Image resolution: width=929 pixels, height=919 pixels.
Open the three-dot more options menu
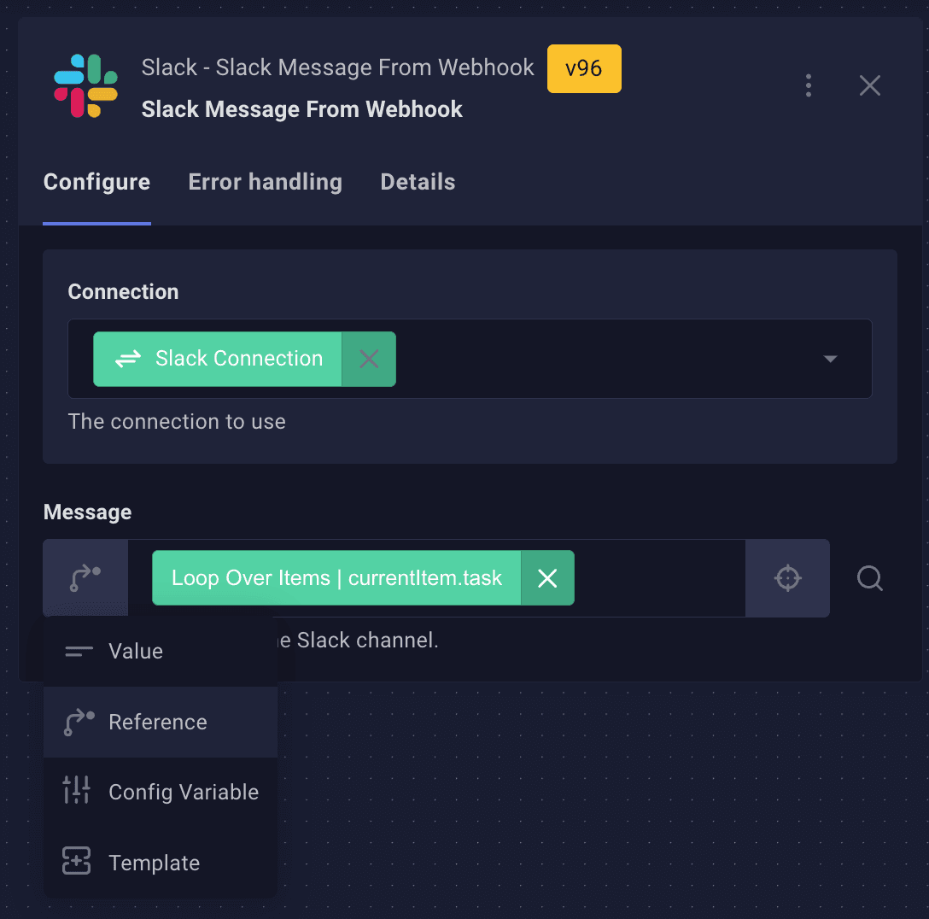[x=809, y=86]
